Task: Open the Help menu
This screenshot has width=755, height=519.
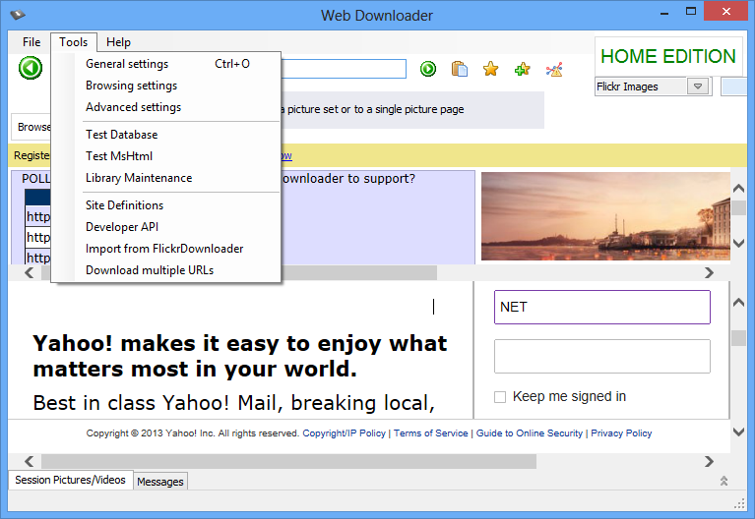Action: (118, 42)
